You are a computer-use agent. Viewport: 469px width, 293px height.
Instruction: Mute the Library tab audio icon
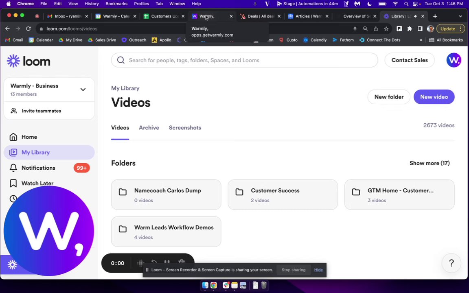(x=415, y=16)
